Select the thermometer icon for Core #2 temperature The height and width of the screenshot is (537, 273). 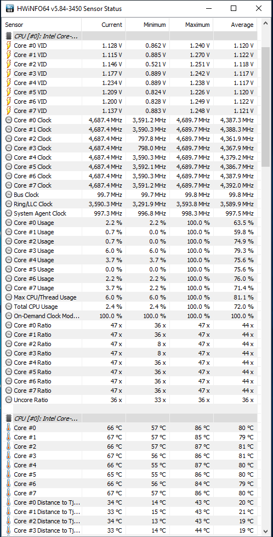pyautogui.click(x=9, y=446)
